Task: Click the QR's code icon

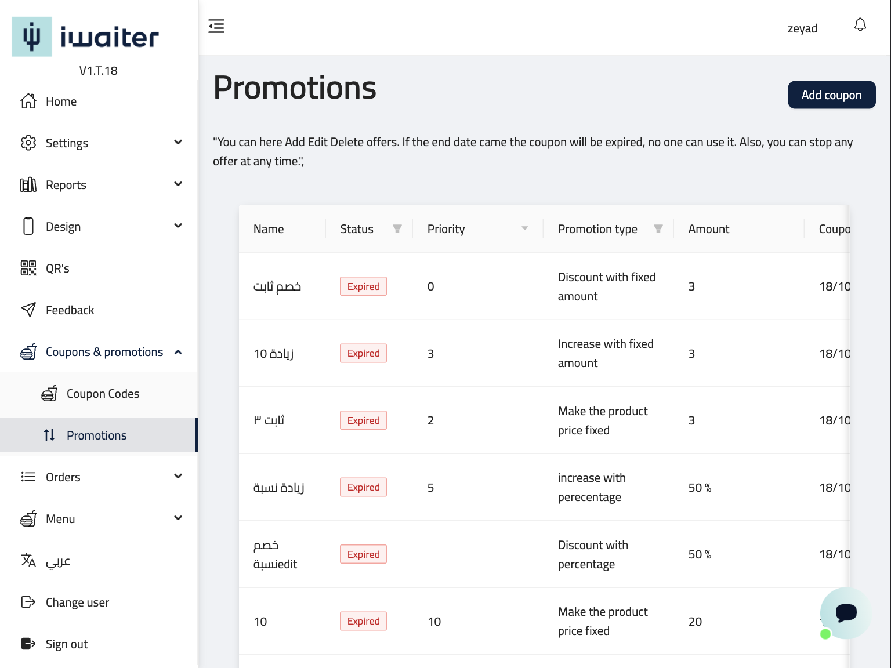Action: pos(28,268)
